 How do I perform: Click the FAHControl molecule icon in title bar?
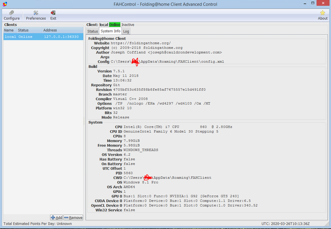pos(5,4)
